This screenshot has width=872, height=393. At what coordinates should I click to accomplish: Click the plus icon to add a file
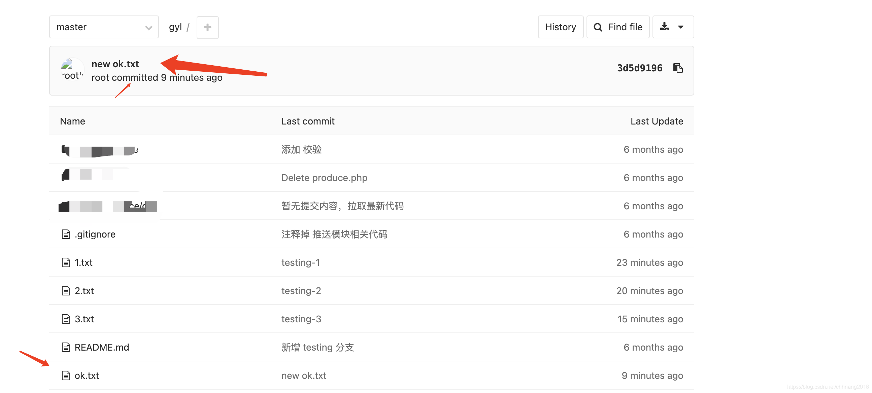(x=207, y=27)
